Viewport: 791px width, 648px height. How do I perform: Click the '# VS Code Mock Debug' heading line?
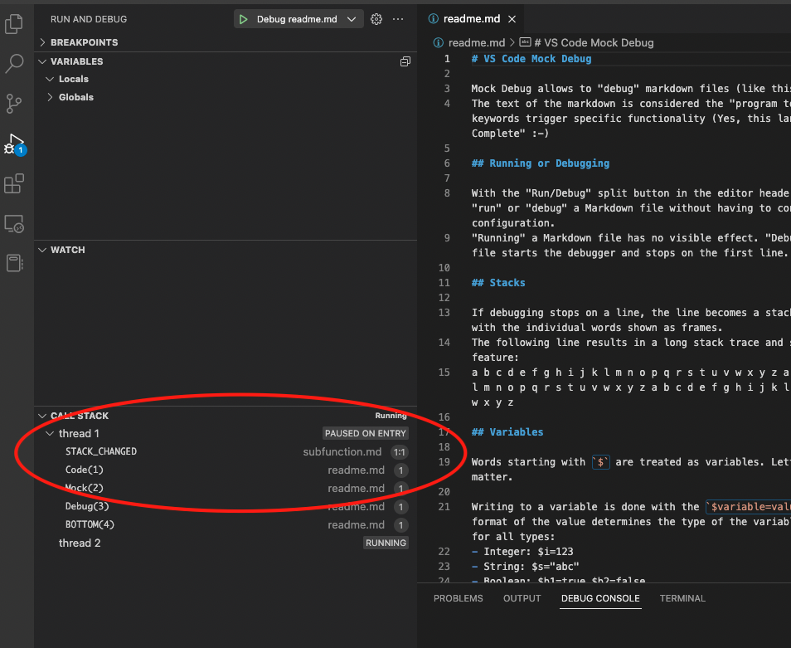tap(531, 59)
